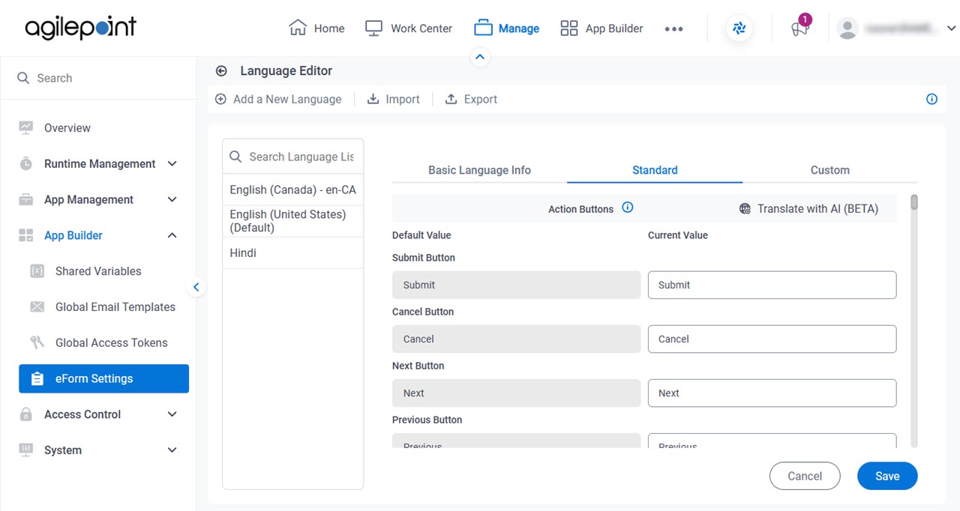The height and width of the screenshot is (511, 960).
Task: Expand the Access Control section
Action: [x=172, y=414]
